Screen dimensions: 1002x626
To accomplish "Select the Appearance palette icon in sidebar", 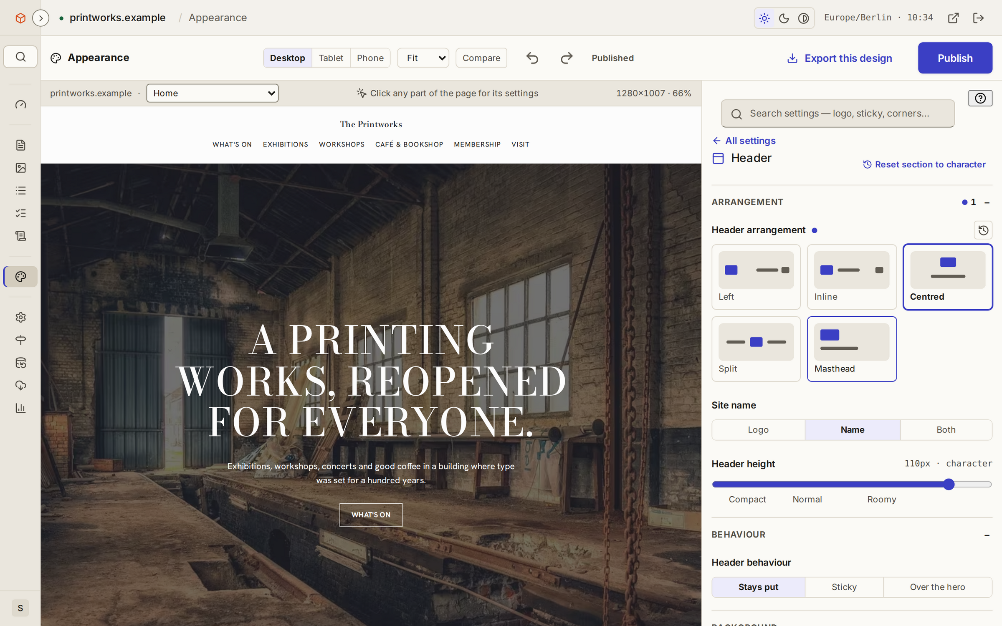I will coord(20,276).
